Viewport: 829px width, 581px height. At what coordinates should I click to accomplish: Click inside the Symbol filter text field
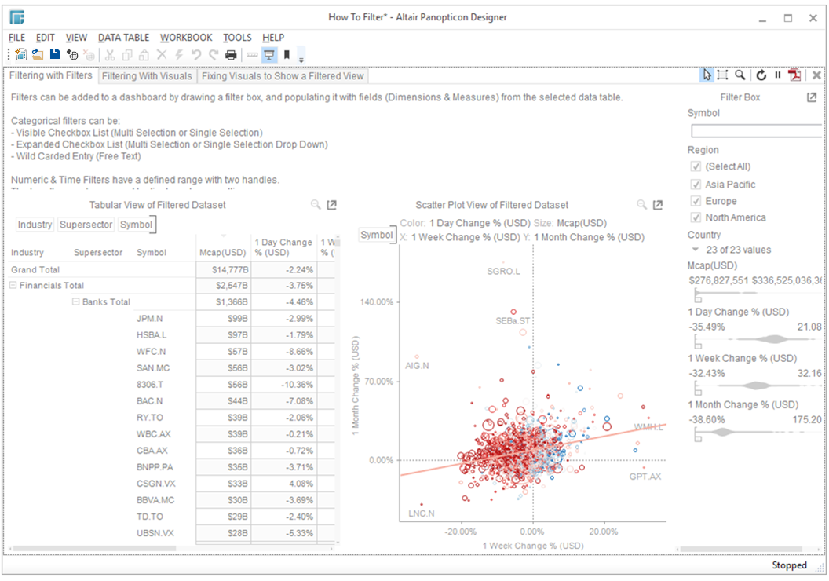pos(755,130)
